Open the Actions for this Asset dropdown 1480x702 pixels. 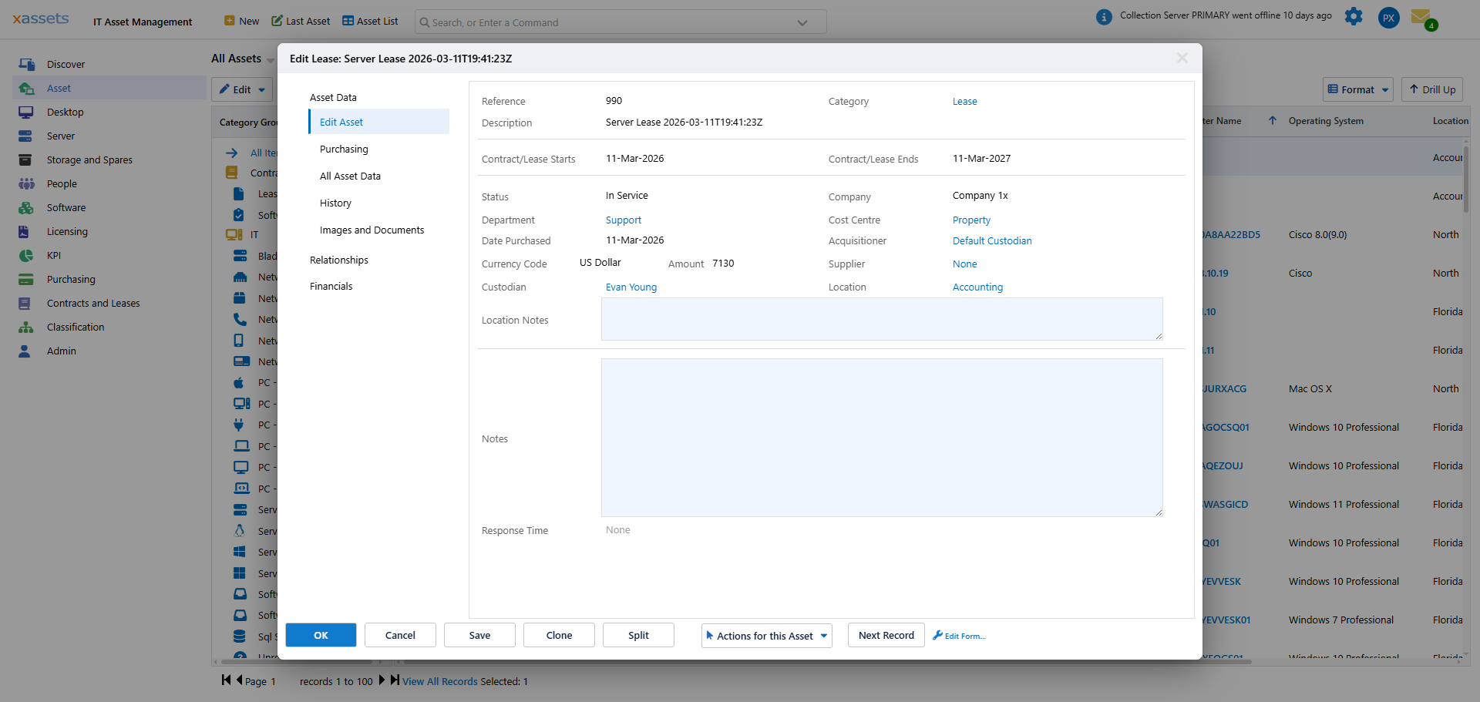point(765,636)
